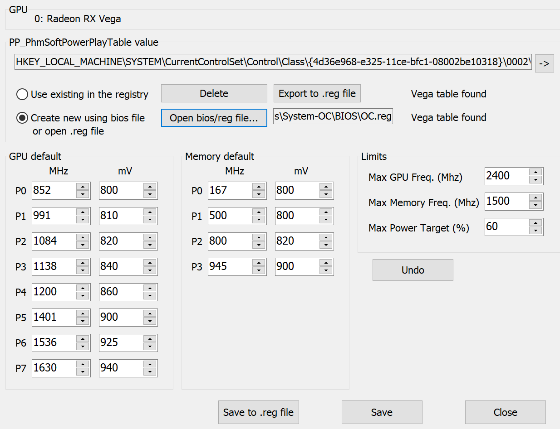Screen dimensions: 560x429
Task: Click the Close button
Action: tap(506, 412)
